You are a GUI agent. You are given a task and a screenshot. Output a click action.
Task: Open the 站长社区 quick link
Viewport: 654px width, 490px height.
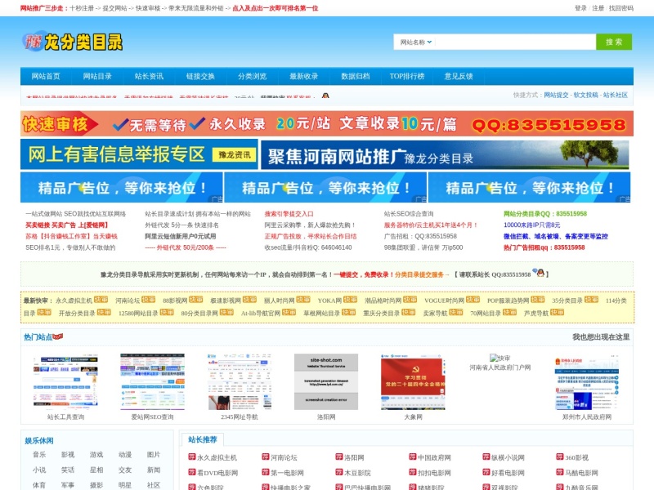616,95
